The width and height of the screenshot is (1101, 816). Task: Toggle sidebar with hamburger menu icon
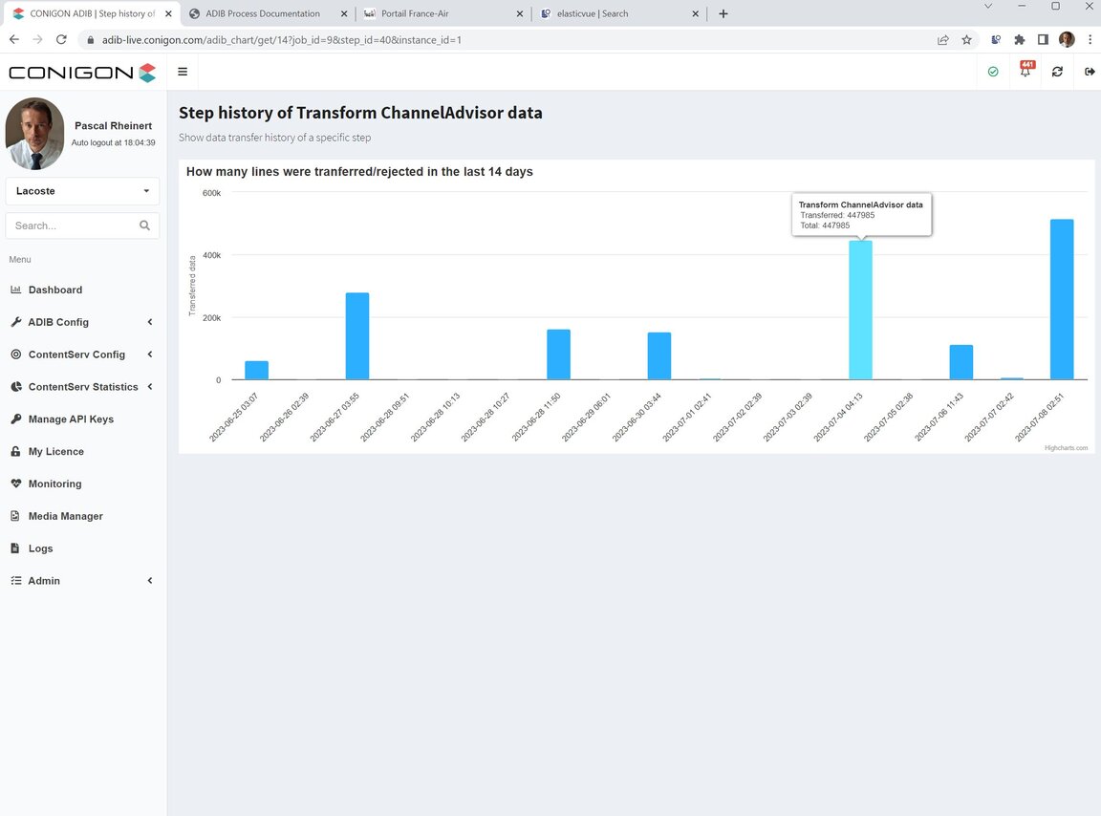click(x=183, y=72)
